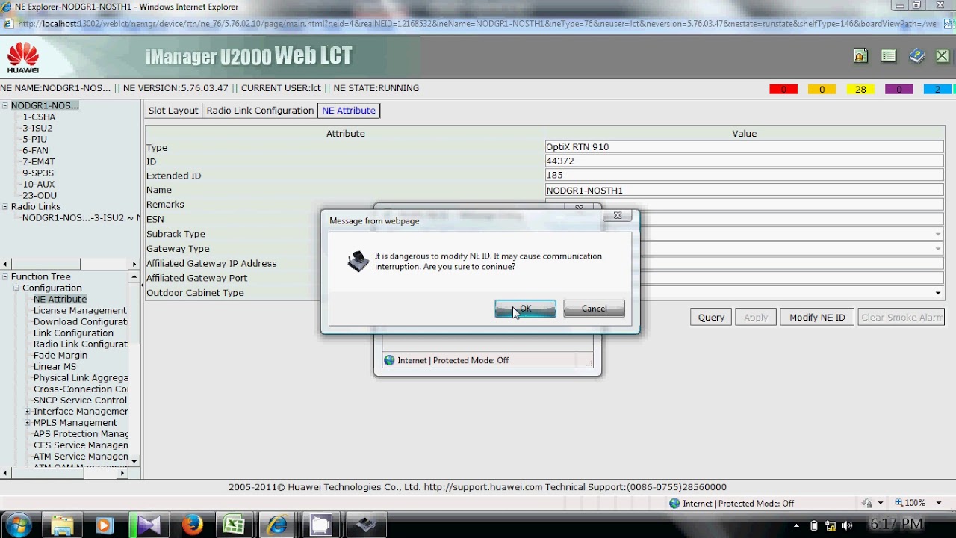Switch to Radio Link Configuration tab
The width and height of the screenshot is (956, 538).
point(260,110)
